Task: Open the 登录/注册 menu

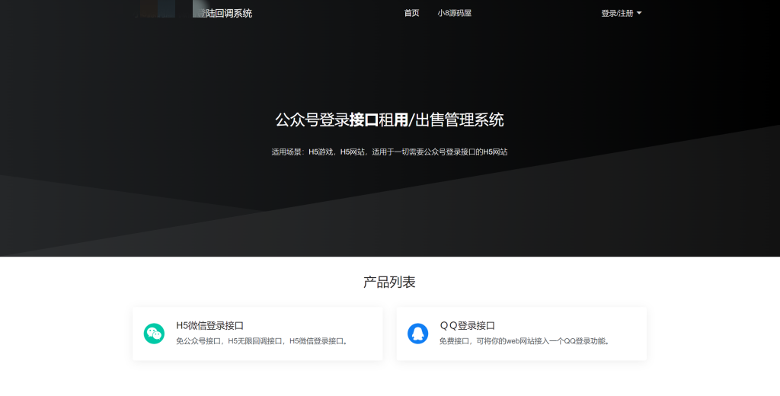Action: (617, 13)
